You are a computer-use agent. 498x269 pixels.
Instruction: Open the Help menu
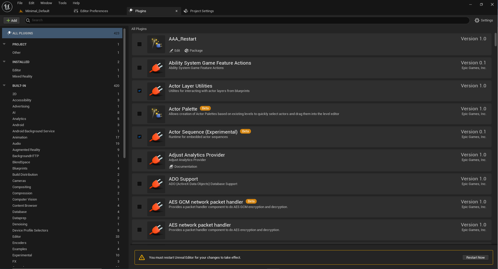(76, 3)
